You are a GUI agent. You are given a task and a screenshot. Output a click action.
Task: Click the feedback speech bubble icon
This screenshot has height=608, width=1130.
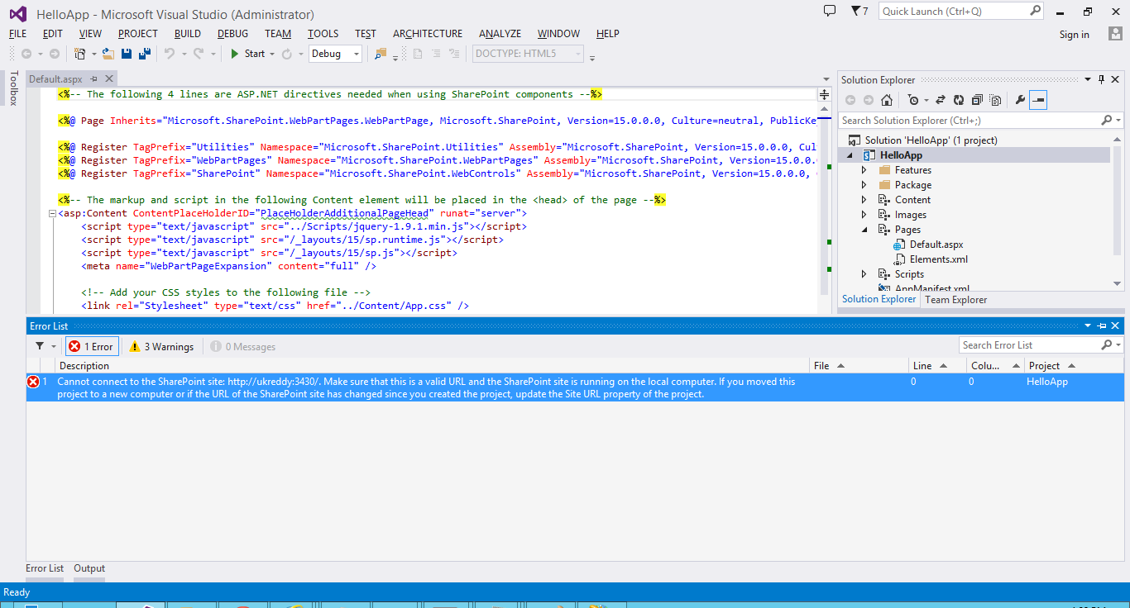tap(830, 11)
